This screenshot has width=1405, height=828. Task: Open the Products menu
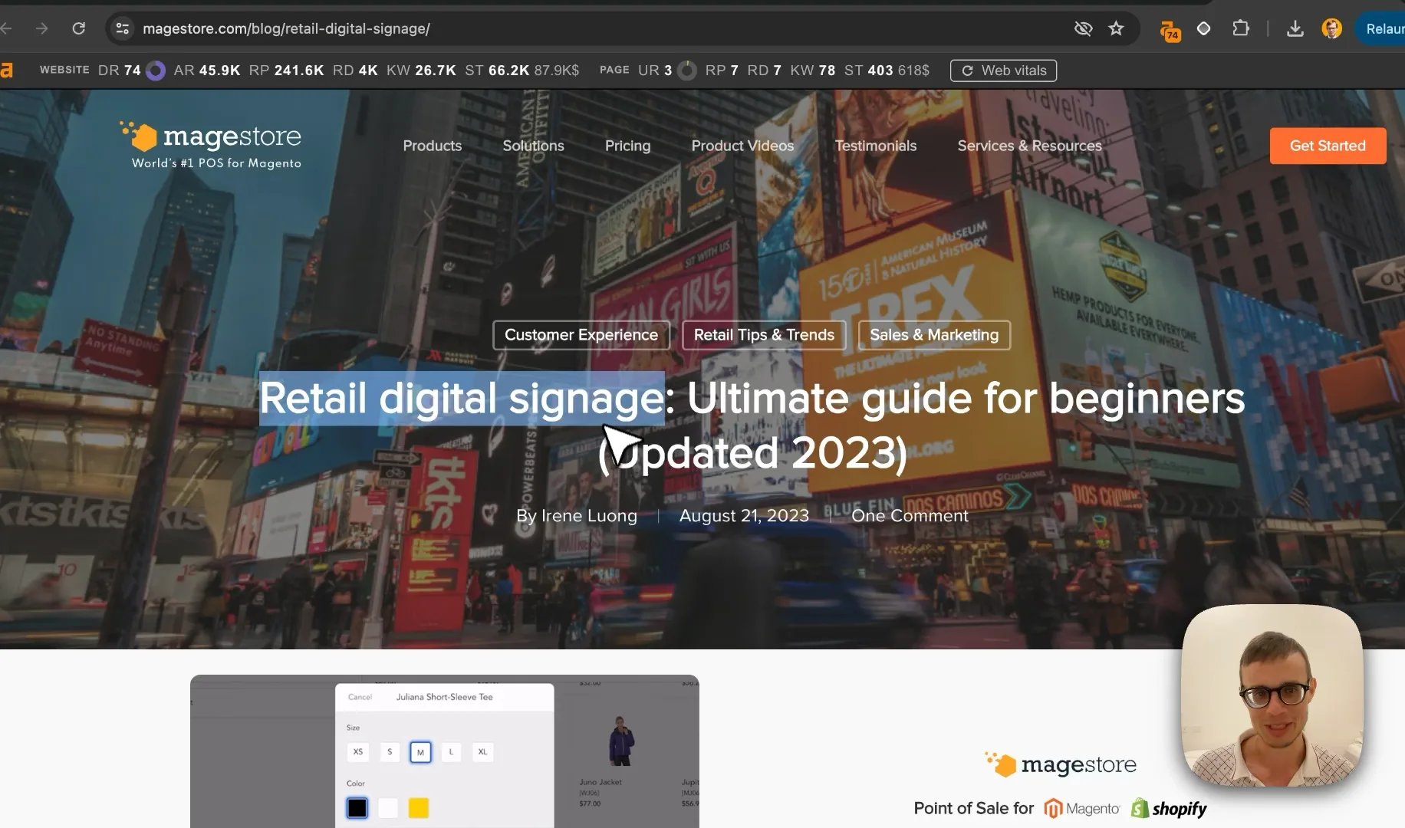click(433, 146)
